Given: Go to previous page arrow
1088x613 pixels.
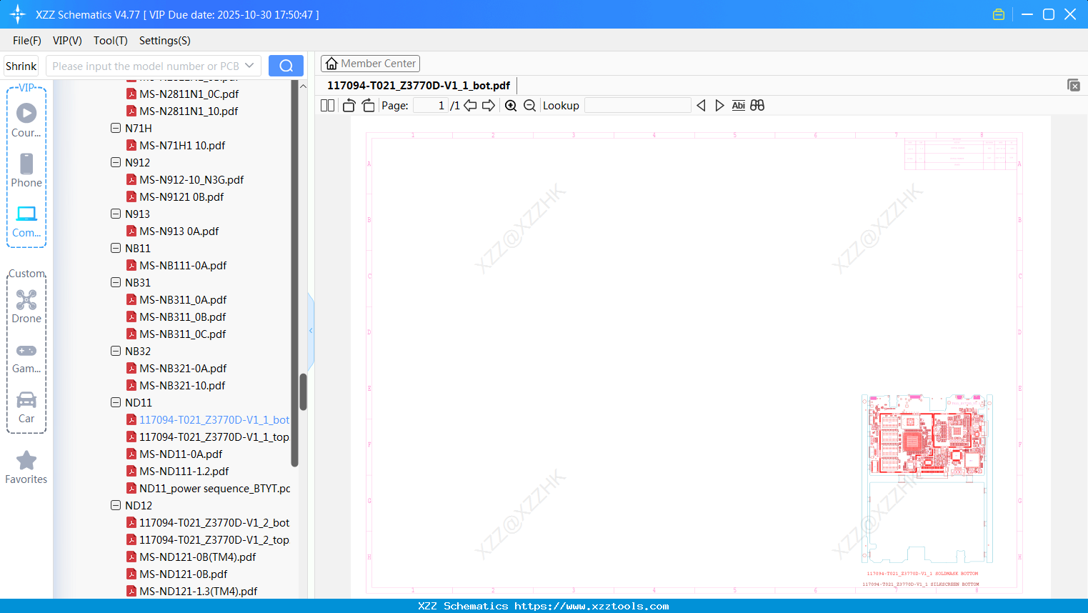Looking at the screenshot, I should tap(470, 106).
